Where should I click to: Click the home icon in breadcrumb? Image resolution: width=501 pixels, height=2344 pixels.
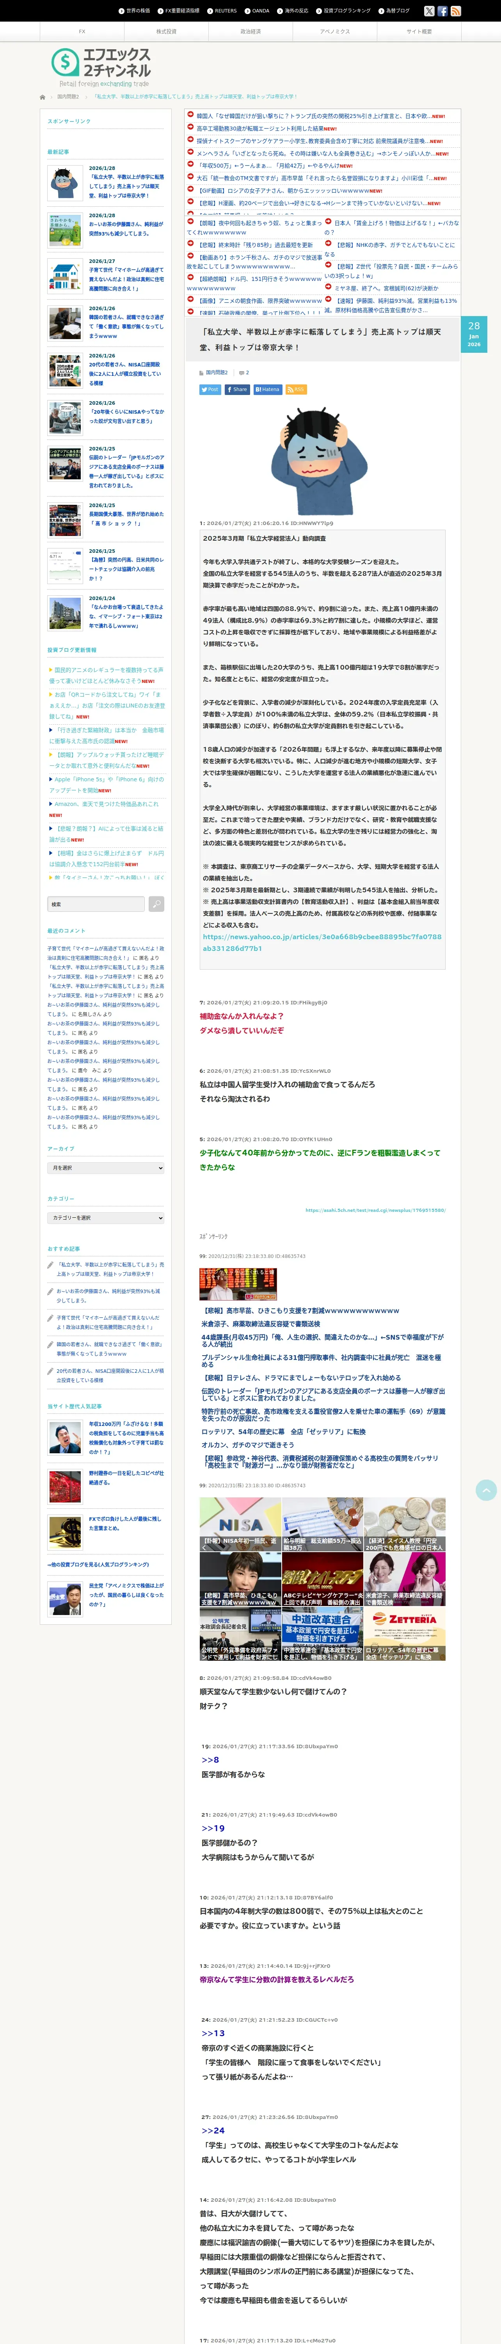[x=43, y=96]
